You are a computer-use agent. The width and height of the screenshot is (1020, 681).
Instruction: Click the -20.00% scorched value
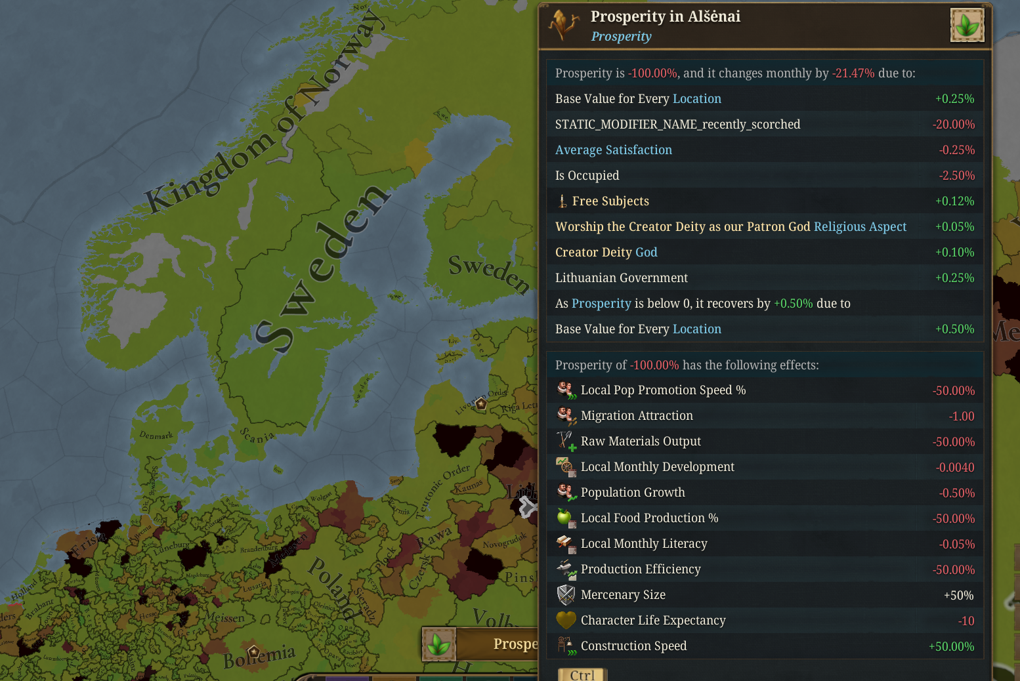(x=954, y=124)
